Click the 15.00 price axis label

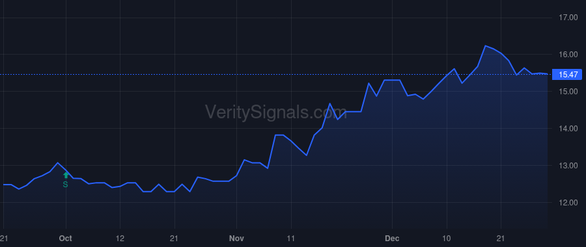pyautogui.click(x=568, y=92)
